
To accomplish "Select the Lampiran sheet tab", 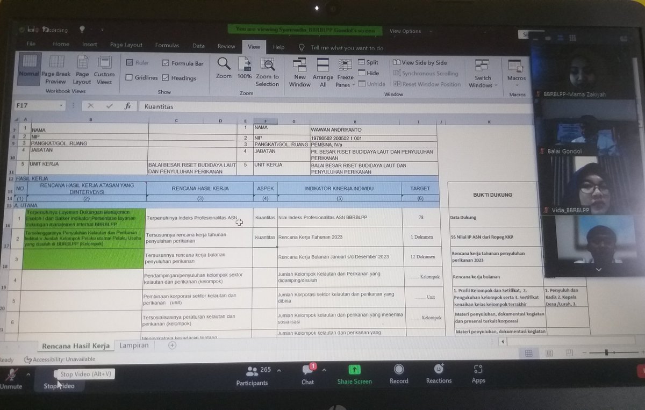I will (x=134, y=346).
